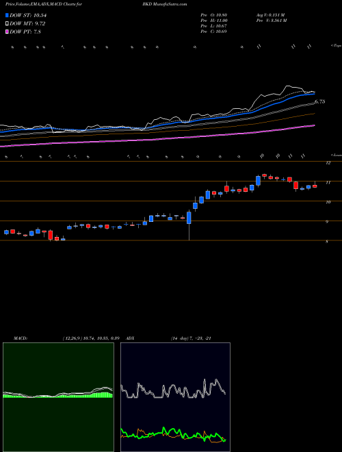This screenshot has width=342, height=452.
Task: Select the 'Avg V: 6.151 M' value
Action: 270,15
